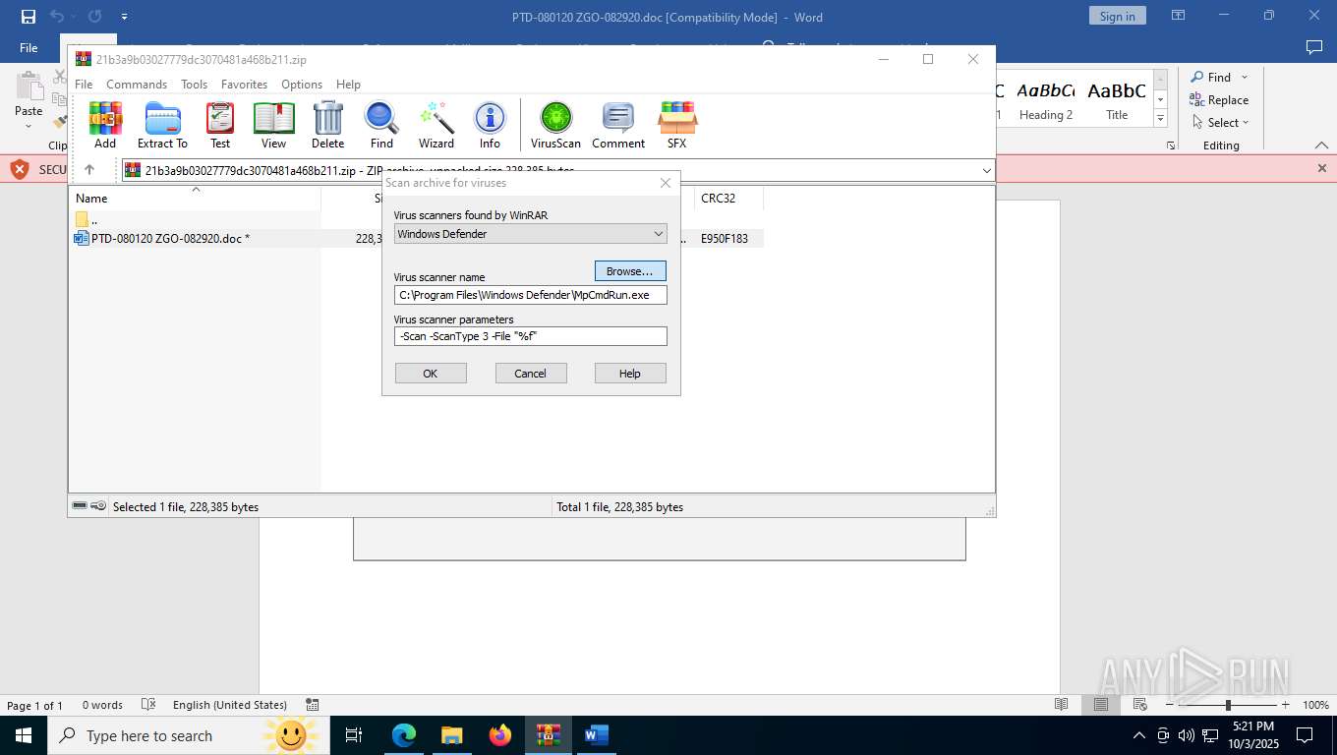Click the Windows Start button
Viewport: 1337px width, 755px height.
24,735
